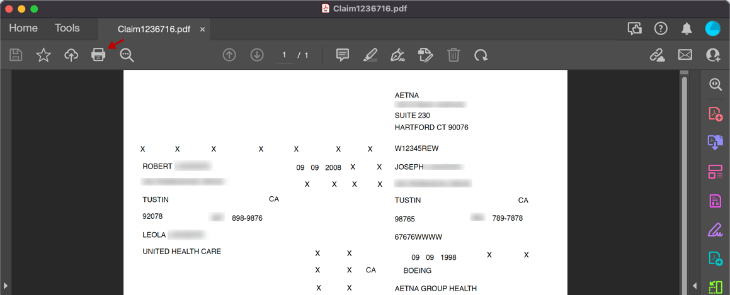
Task: Click the SUITE 230 text
Action: 413,115
